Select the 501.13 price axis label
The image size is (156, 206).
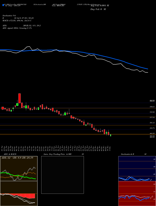[152, 123]
